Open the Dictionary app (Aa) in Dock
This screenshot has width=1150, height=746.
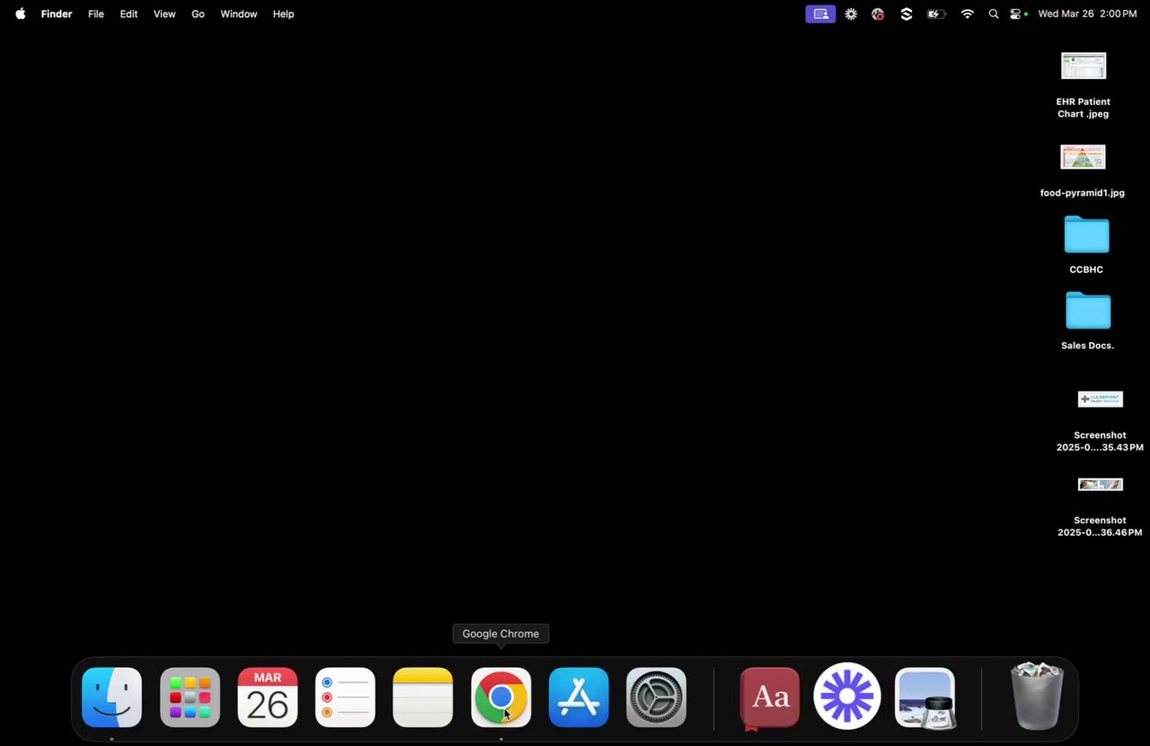pyautogui.click(x=770, y=698)
